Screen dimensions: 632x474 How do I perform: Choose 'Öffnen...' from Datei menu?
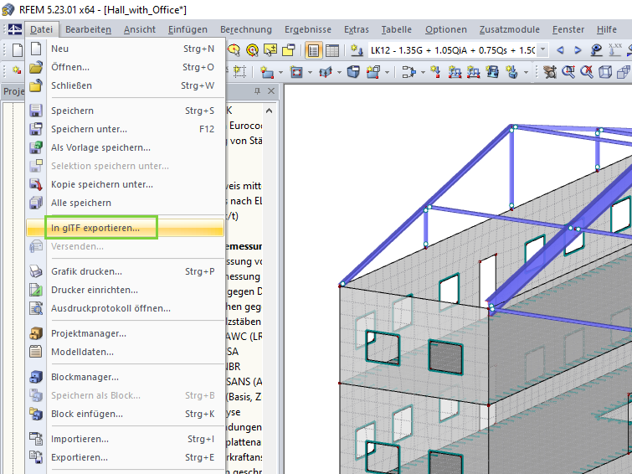pos(125,67)
